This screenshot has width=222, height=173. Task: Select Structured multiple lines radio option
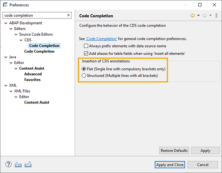(84, 76)
